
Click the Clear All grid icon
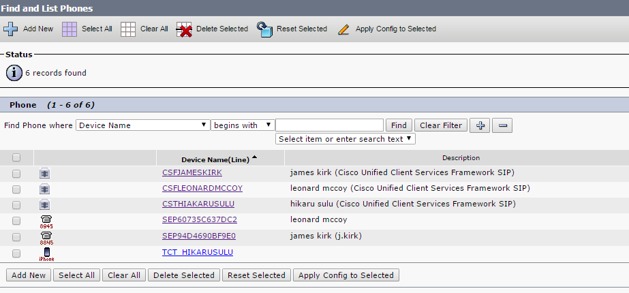click(x=128, y=29)
